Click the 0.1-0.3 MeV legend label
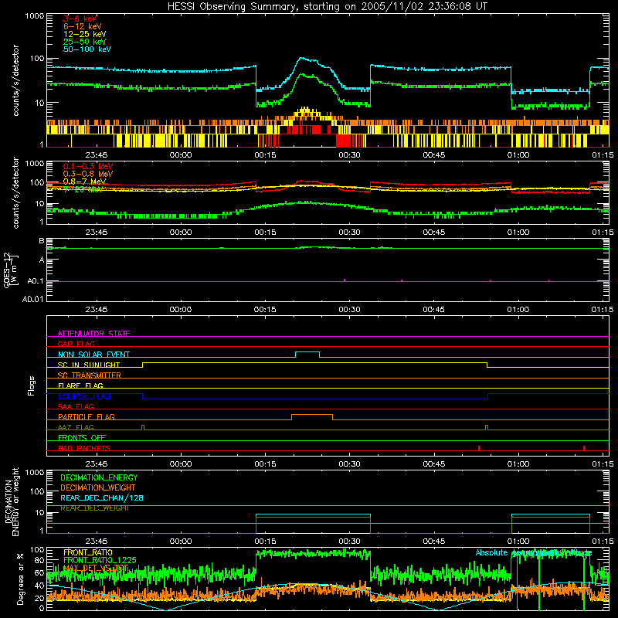The image size is (618, 618). 88,166
